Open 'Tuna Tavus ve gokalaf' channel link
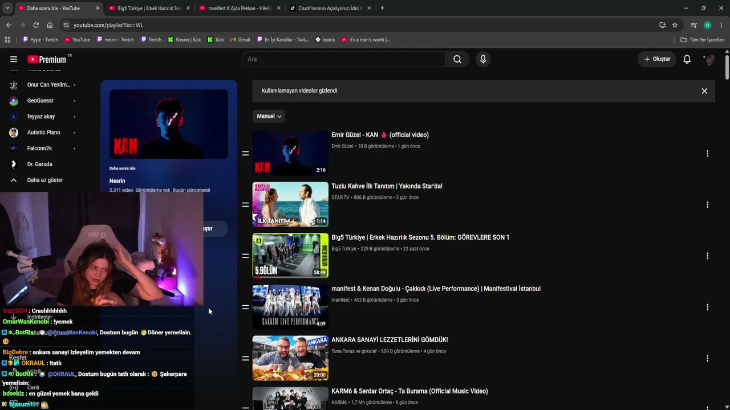730x410 pixels. point(354,351)
